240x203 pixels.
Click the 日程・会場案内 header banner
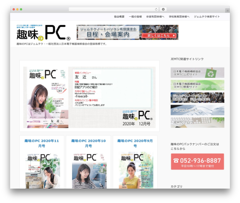coord(128,32)
